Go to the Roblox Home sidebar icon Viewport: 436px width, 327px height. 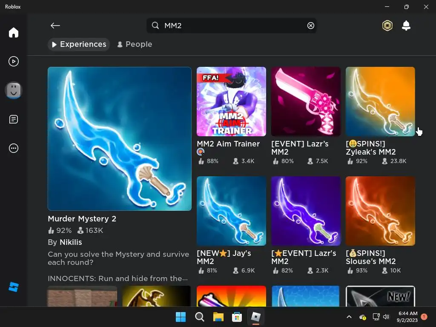coord(13,32)
